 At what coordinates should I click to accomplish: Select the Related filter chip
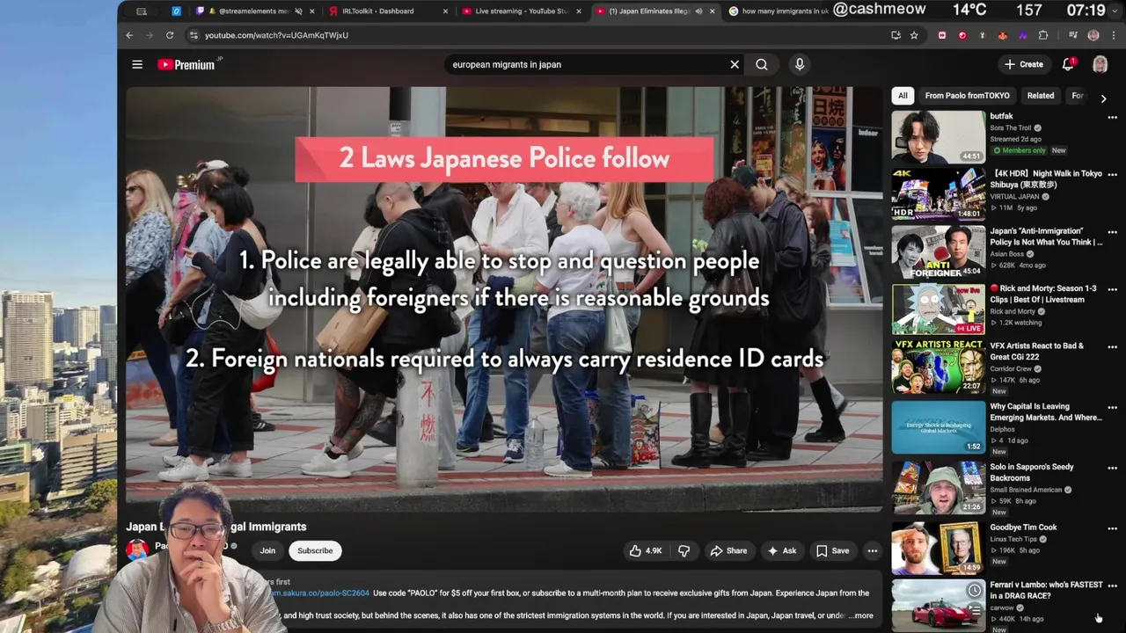pyautogui.click(x=1040, y=96)
